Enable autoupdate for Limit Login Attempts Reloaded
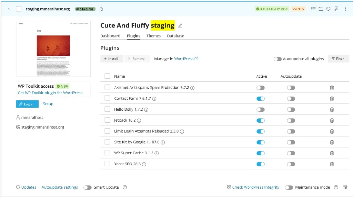Viewport: 353px width, 199px height. coord(291,132)
